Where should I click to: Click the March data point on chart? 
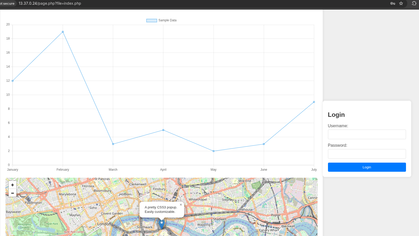point(113,144)
